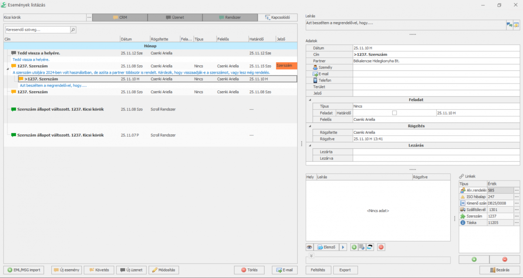Toggle the Üzenet filter tab
This screenshot has height=278, width=523.
click(x=175, y=17)
